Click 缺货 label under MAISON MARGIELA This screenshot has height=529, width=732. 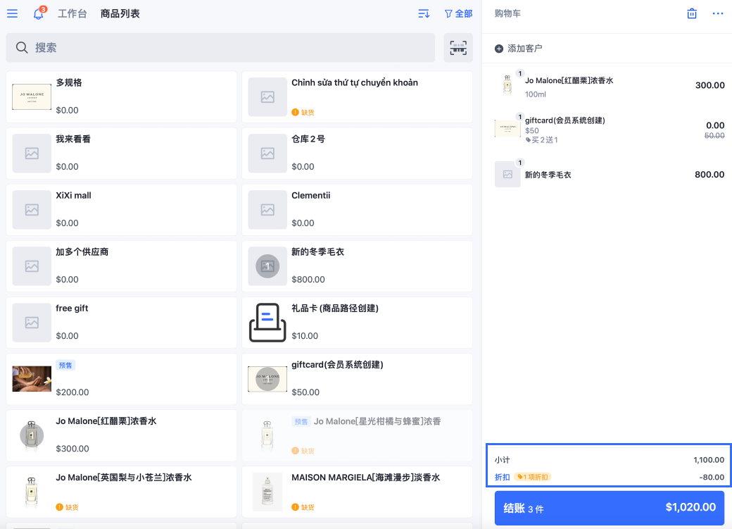[x=308, y=507]
